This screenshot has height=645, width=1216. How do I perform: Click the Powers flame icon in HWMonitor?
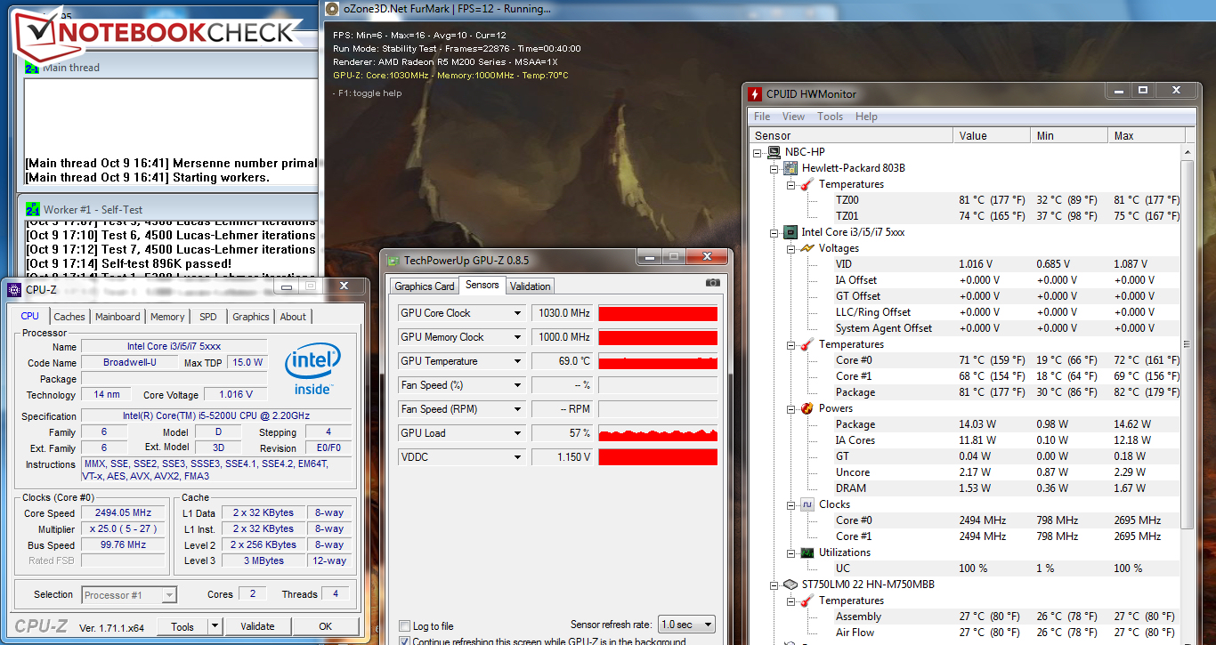point(807,408)
